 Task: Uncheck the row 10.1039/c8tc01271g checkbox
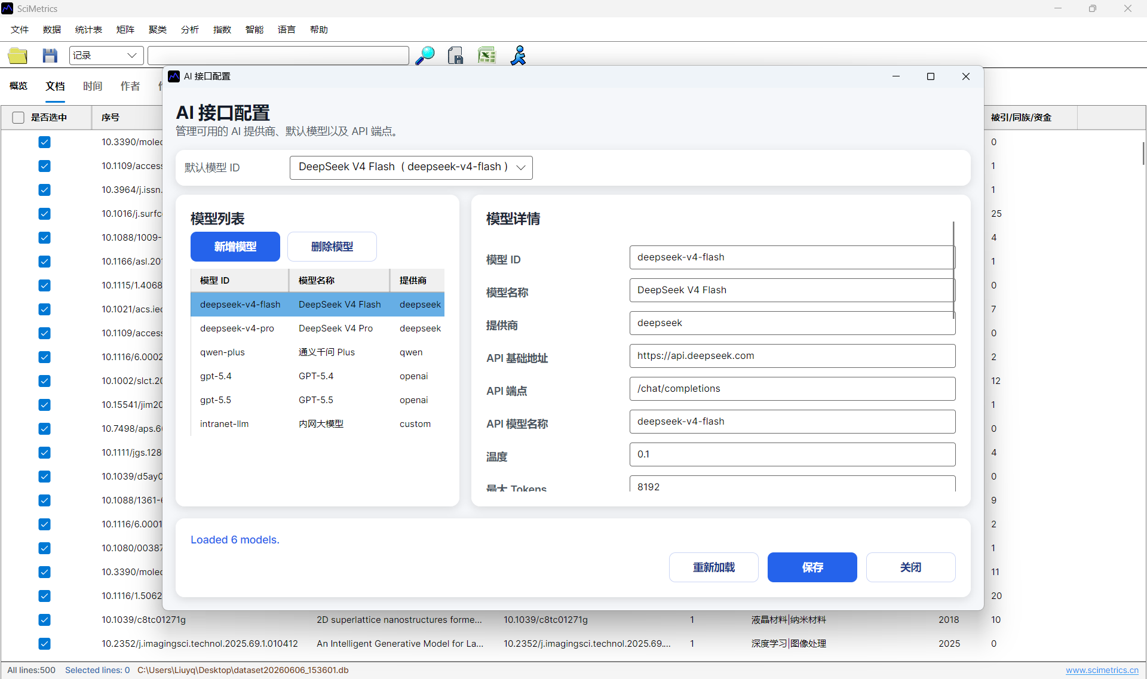coord(44,620)
